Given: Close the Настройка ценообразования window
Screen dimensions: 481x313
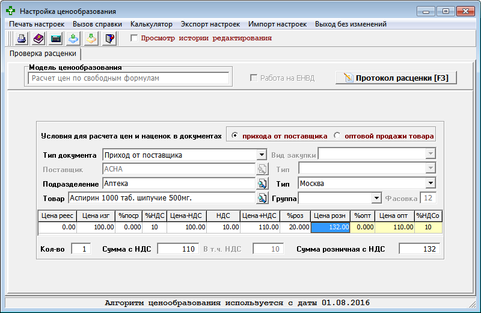Looking at the screenshot, I should (x=465, y=11).
